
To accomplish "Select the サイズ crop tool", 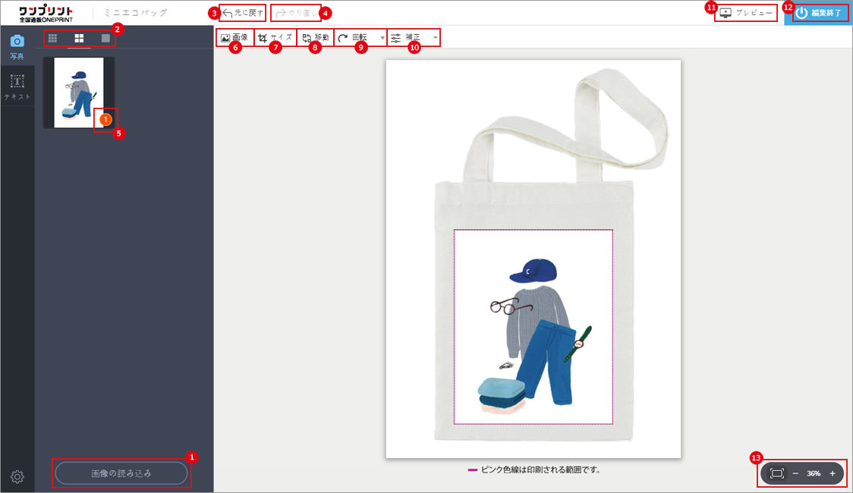I will (x=275, y=37).
